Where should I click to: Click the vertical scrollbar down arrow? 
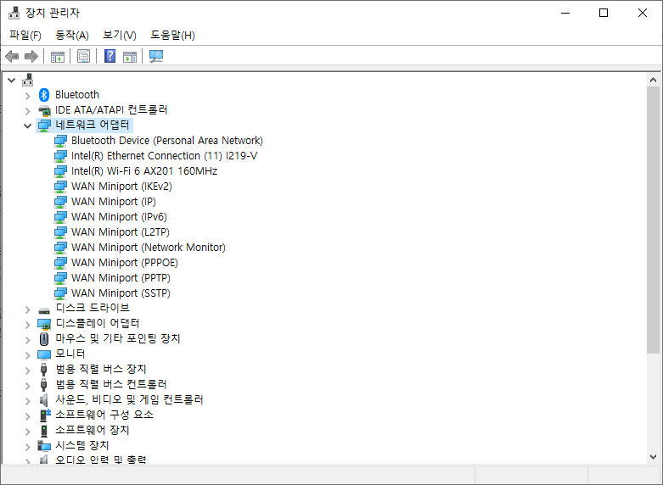pos(653,457)
